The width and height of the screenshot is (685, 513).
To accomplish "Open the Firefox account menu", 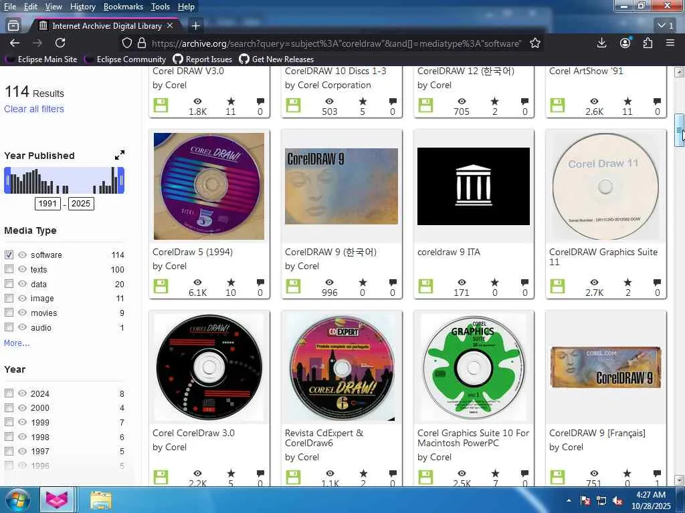I will pos(625,43).
